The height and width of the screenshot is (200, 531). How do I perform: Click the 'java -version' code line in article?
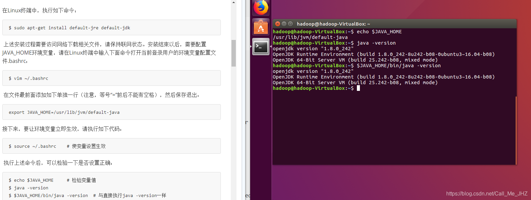[28, 188]
